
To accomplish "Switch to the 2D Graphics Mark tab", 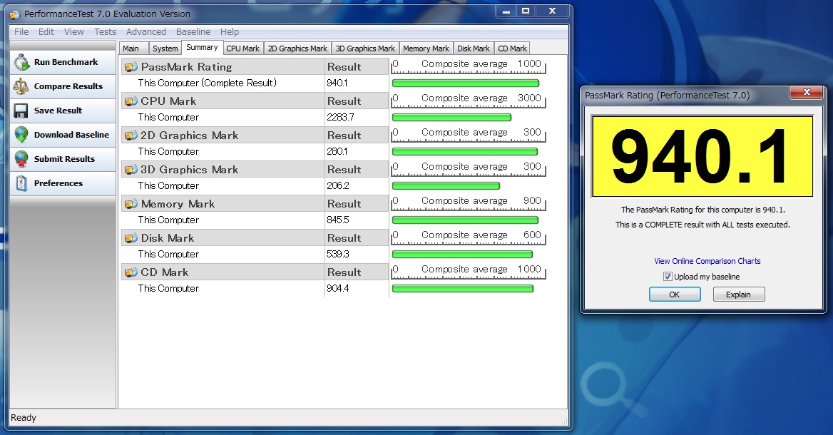I will pyautogui.click(x=297, y=48).
